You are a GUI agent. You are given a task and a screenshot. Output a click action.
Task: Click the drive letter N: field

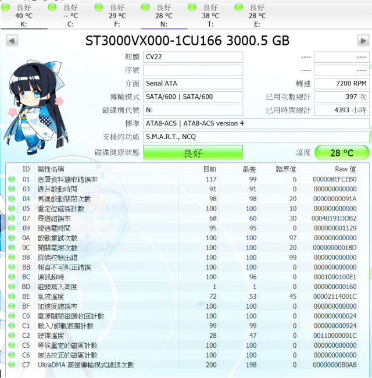tap(193, 110)
